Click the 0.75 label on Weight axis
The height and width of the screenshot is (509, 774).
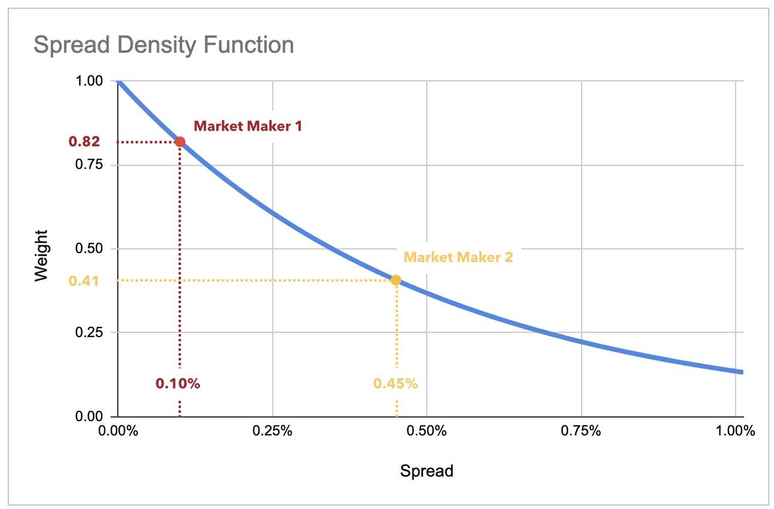coord(89,165)
